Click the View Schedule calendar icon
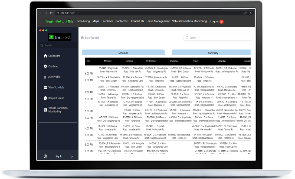This screenshot has width=295, height=179. [x=45, y=87]
